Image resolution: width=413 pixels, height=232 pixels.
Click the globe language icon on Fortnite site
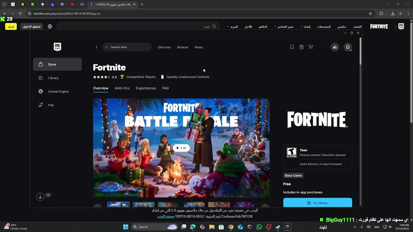pyautogui.click(x=50, y=26)
